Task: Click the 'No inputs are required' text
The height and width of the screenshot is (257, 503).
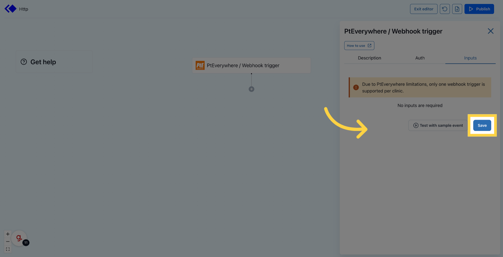Action: click(420, 105)
